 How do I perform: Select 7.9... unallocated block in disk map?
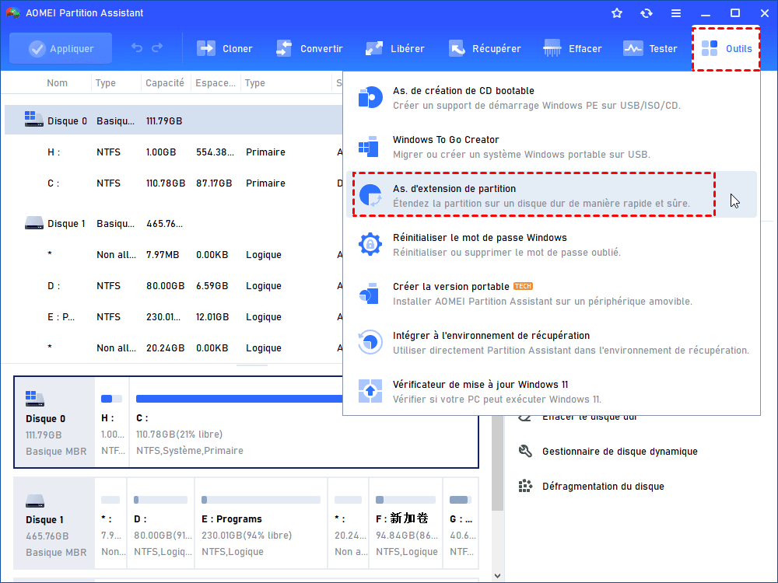click(110, 523)
